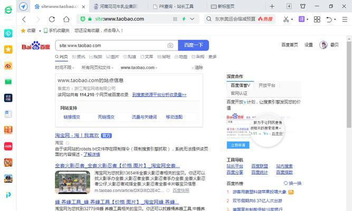Click the browser forward arrow
Screen dimensions: 352x211
pos(38,20)
